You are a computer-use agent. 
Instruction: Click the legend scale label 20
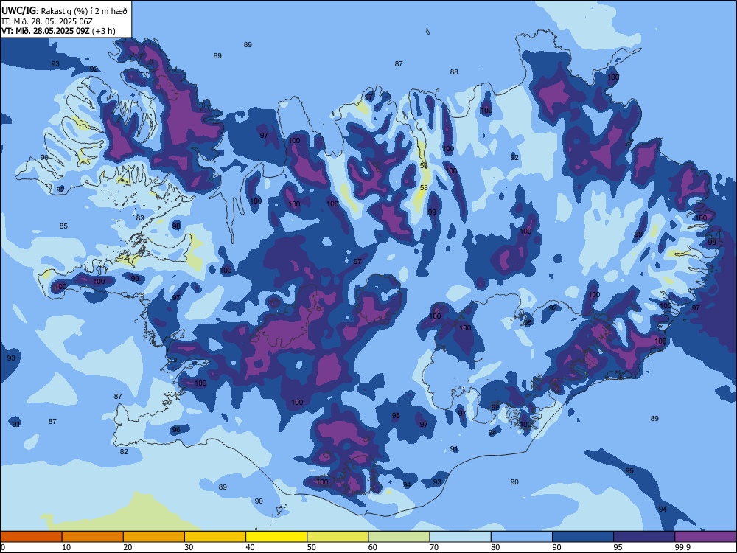tap(128, 547)
